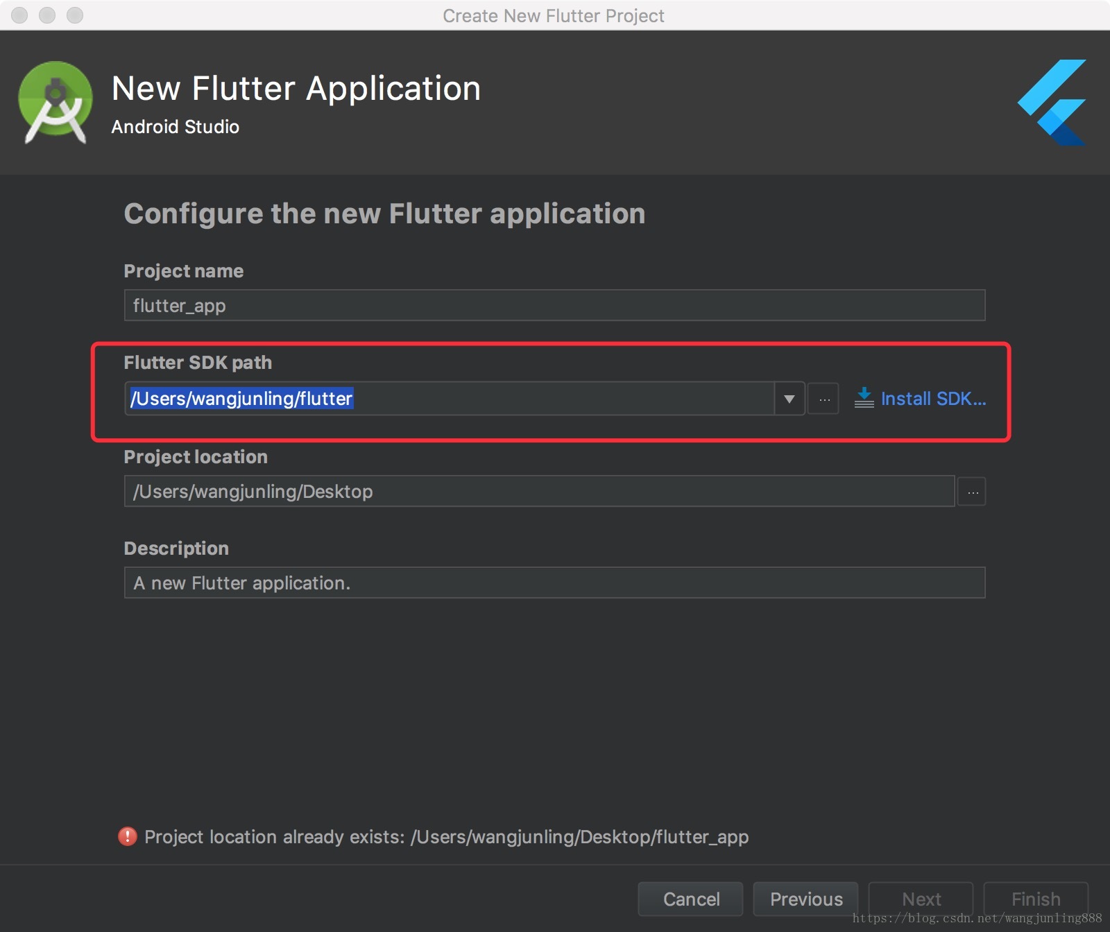Click the red error warning icon
Image resolution: width=1110 pixels, height=932 pixels.
(x=128, y=836)
